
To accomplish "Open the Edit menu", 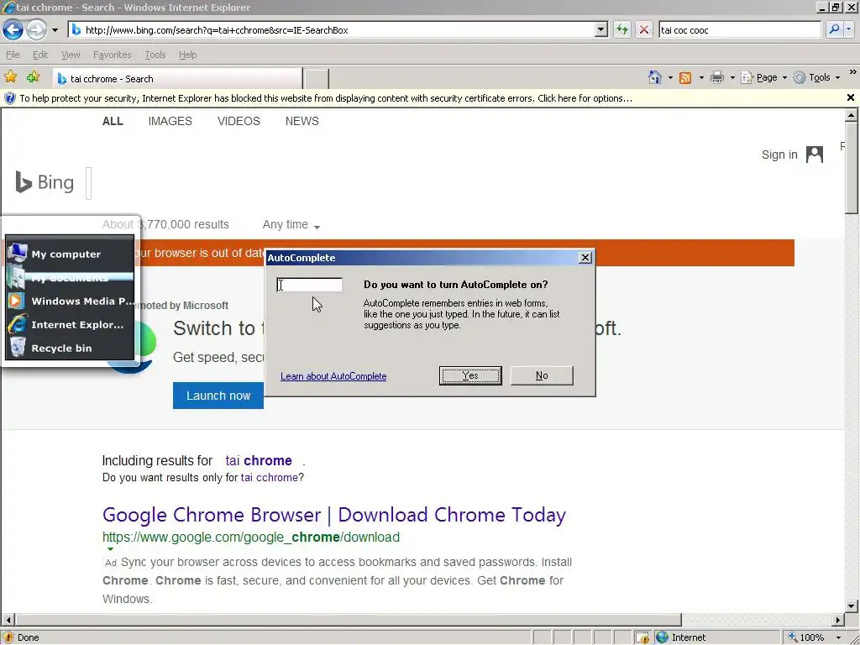I will point(40,55).
